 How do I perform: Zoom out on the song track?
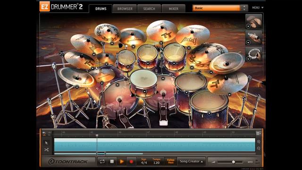(259, 148)
